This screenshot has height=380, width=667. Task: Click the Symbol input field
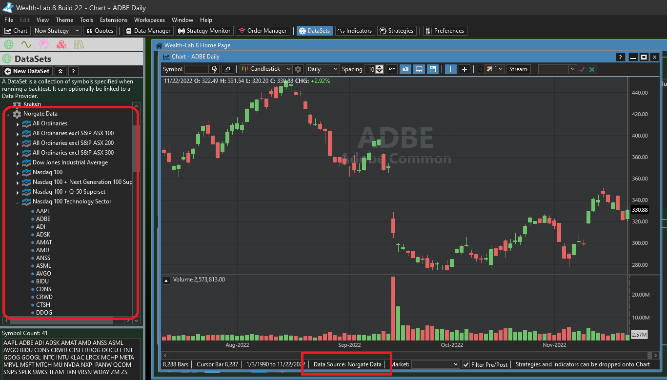(197, 69)
